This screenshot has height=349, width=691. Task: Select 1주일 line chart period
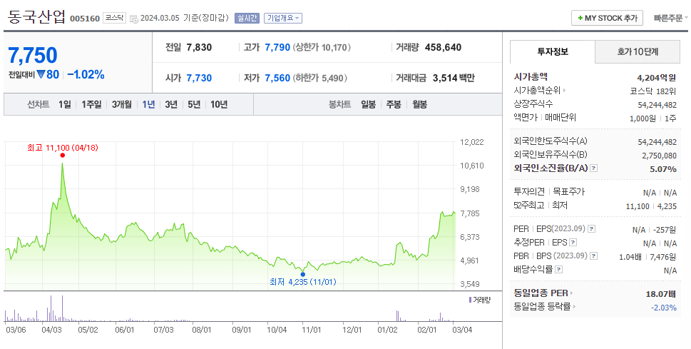coord(91,105)
